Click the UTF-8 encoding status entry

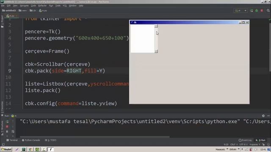point(243,144)
